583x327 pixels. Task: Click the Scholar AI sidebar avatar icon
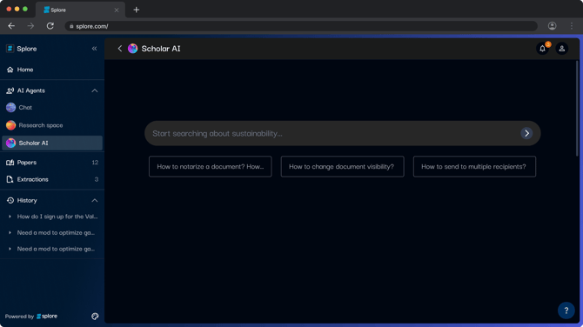tap(10, 143)
